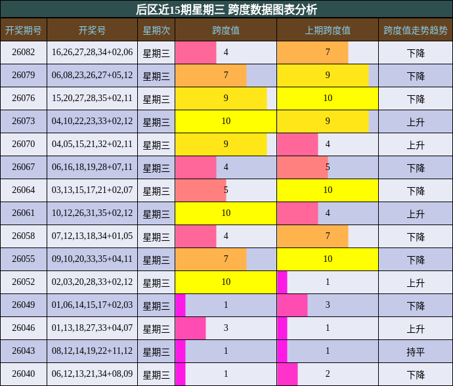
Task: Click the 持平 trend in row 26043
Action: [x=416, y=352]
